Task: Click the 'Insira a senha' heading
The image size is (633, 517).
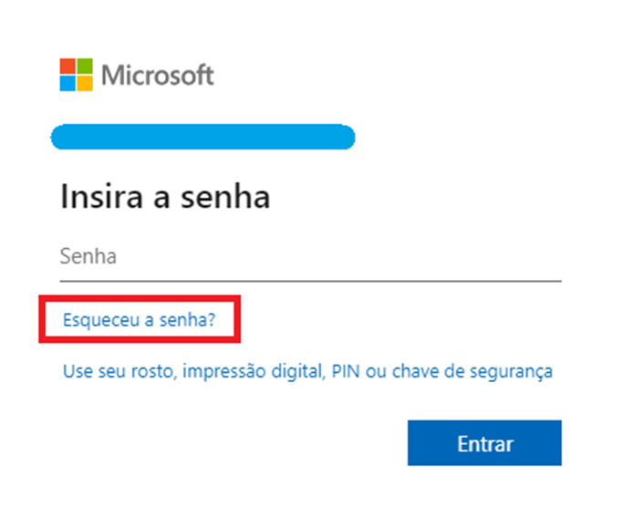Action: point(165,197)
